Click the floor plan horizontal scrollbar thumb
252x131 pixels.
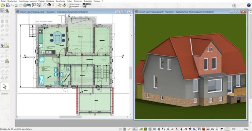point(71,117)
